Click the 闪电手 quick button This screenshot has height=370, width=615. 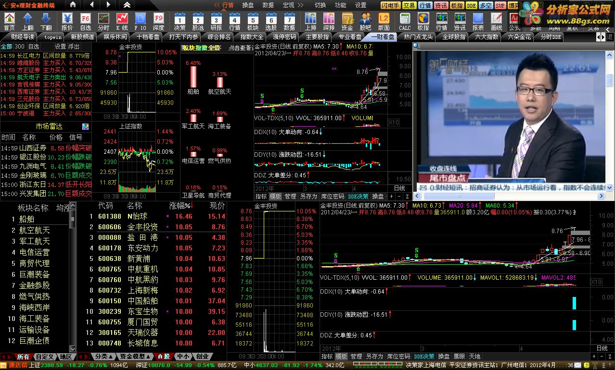point(390,5)
